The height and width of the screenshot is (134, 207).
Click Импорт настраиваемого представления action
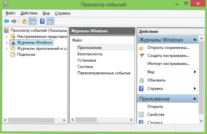[169, 64]
